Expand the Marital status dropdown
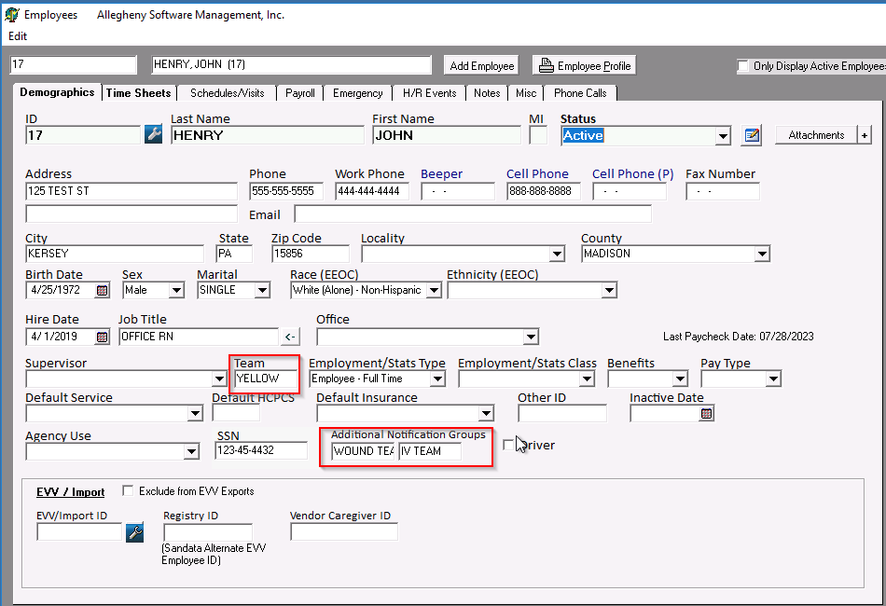Image resolution: width=886 pixels, height=606 pixels. pos(262,290)
